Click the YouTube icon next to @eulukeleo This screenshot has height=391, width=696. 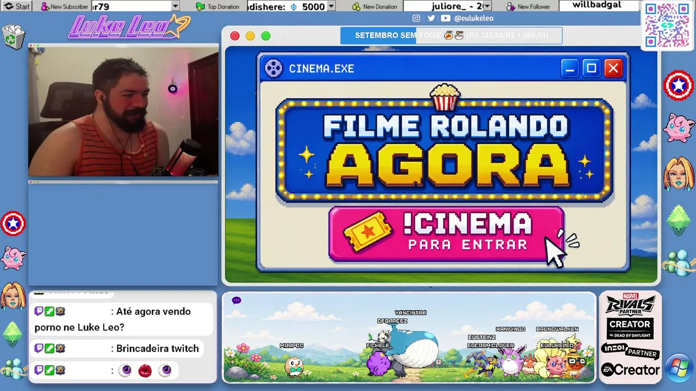[446, 18]
